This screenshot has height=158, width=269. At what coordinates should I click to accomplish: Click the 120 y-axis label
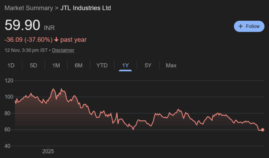[9, 81]
